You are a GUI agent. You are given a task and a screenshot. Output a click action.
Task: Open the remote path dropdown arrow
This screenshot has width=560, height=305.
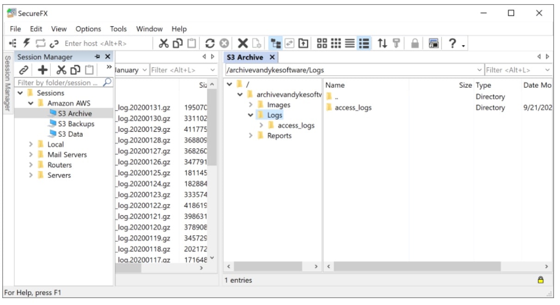click(x=479, y=70)
